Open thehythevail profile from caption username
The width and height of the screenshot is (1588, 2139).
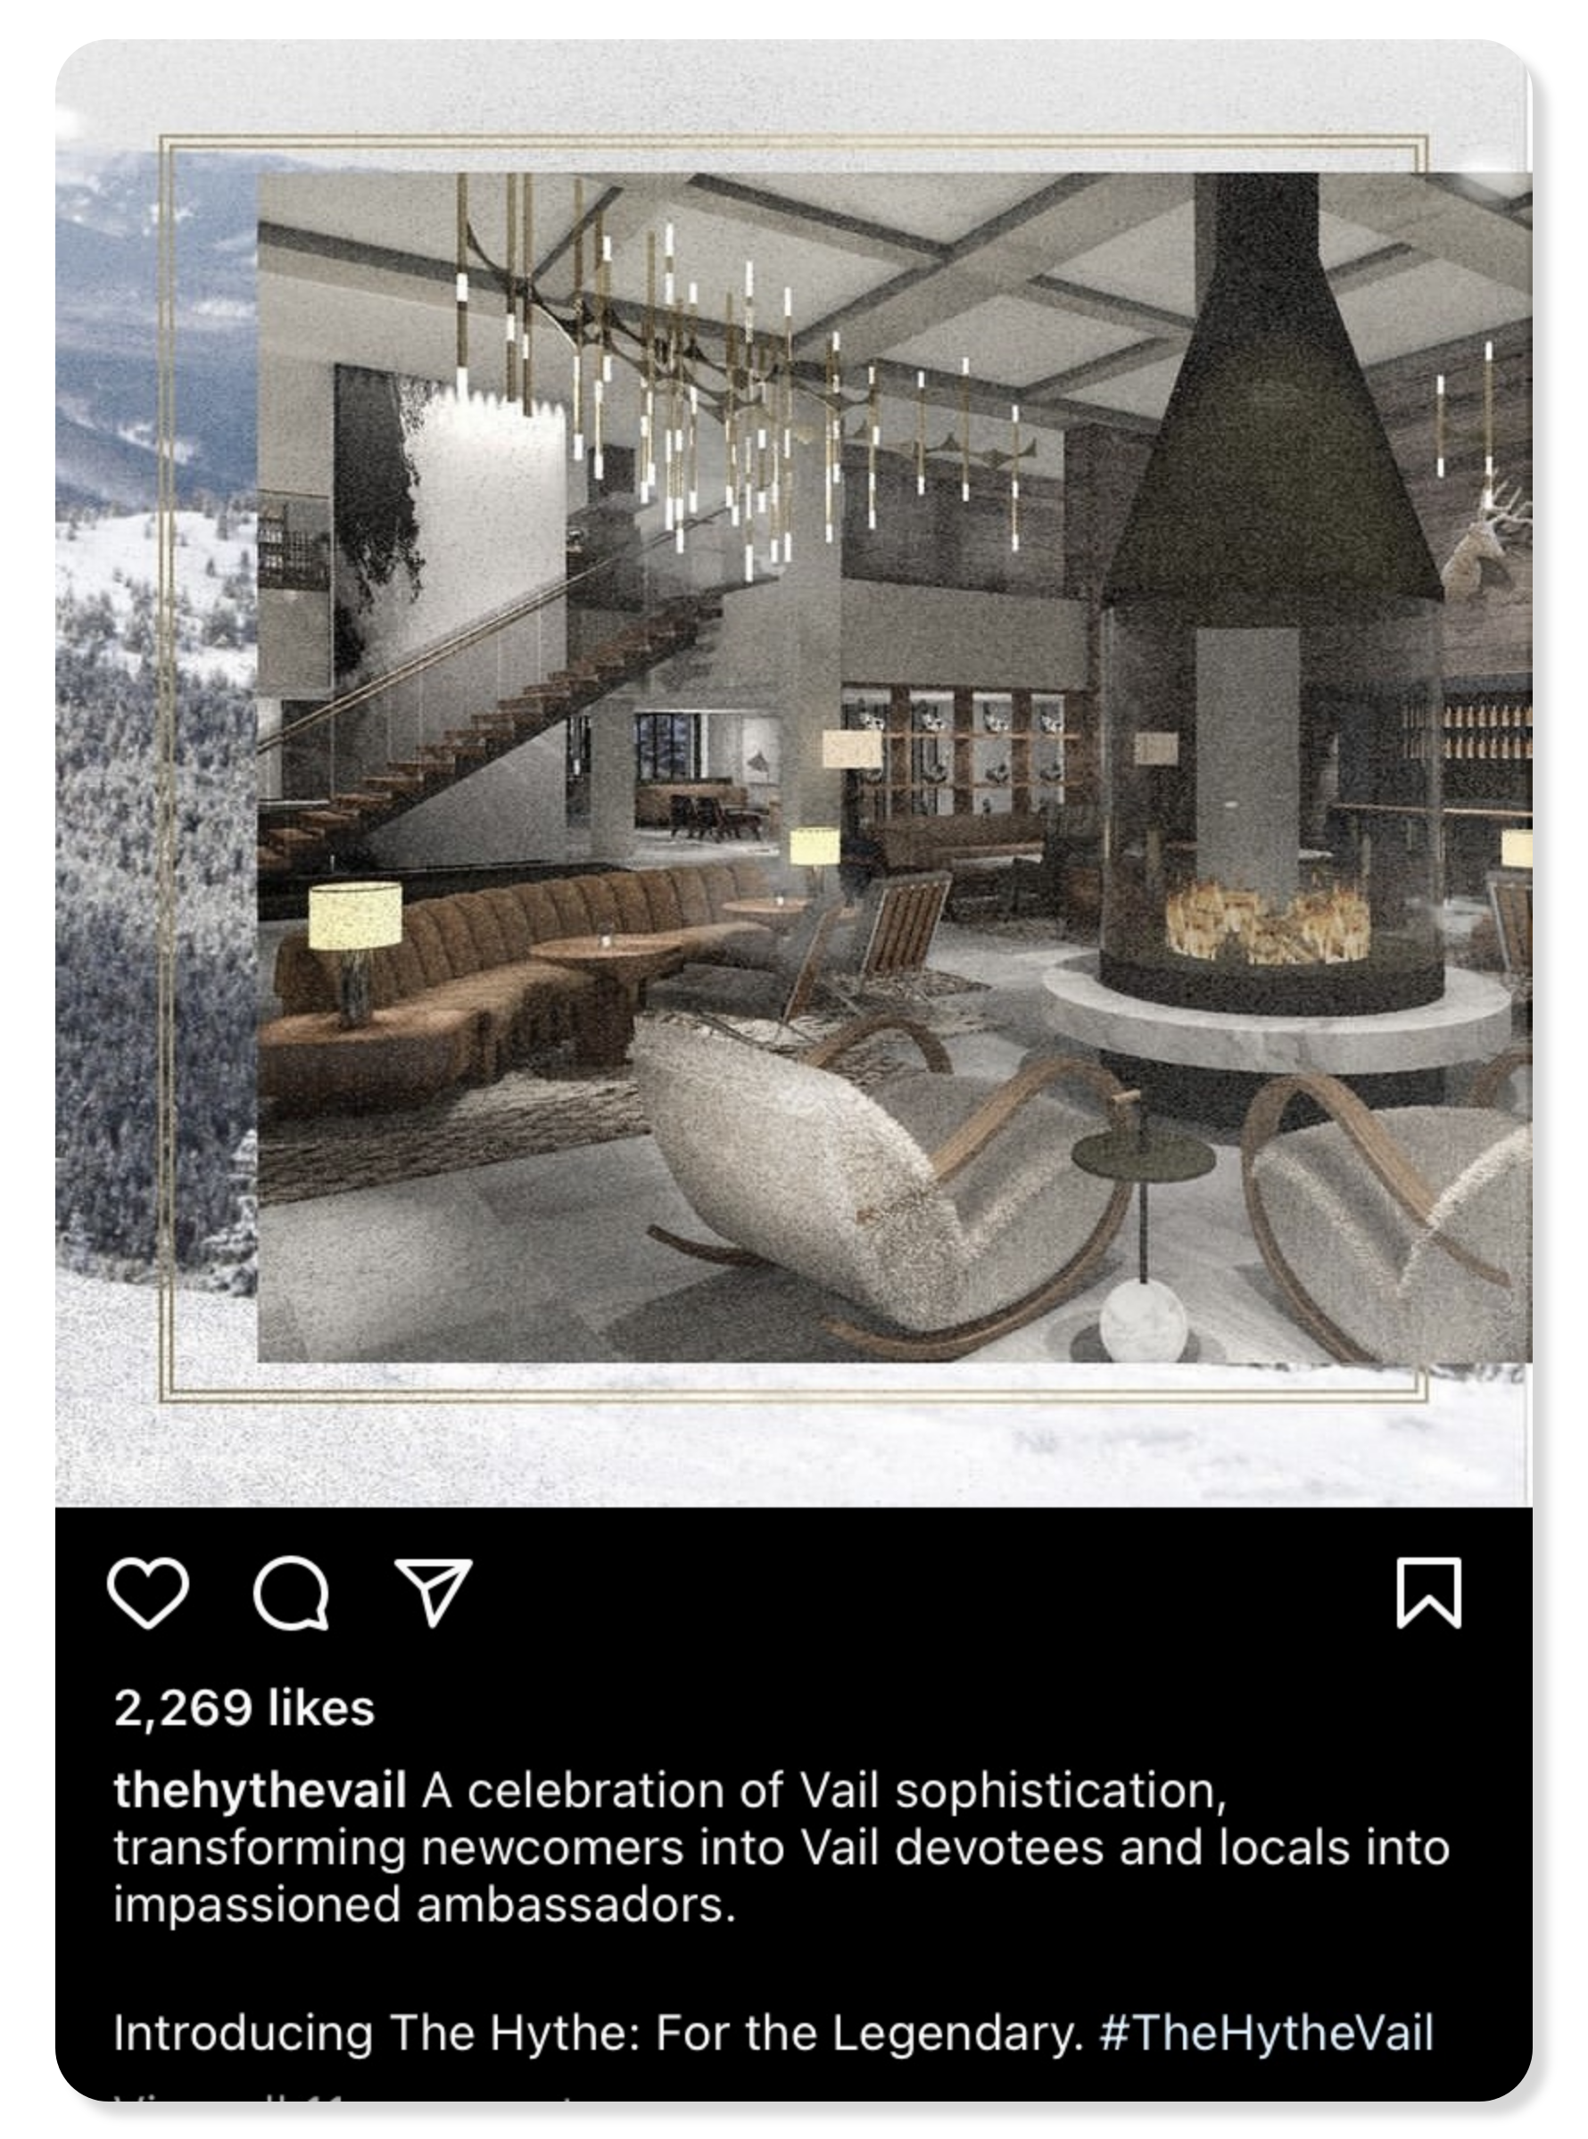[x=260, y=1790]
